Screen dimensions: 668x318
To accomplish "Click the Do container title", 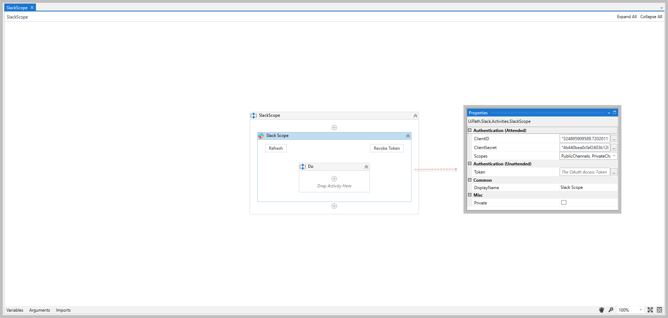I will click(311, 166).
